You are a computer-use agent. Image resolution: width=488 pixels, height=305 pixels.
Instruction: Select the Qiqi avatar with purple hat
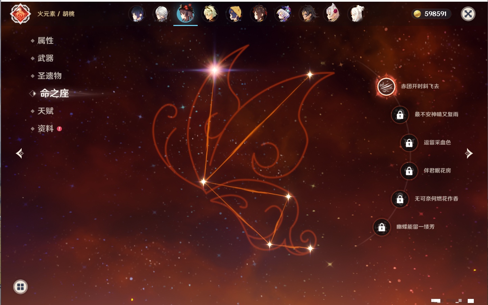[283, 14]
